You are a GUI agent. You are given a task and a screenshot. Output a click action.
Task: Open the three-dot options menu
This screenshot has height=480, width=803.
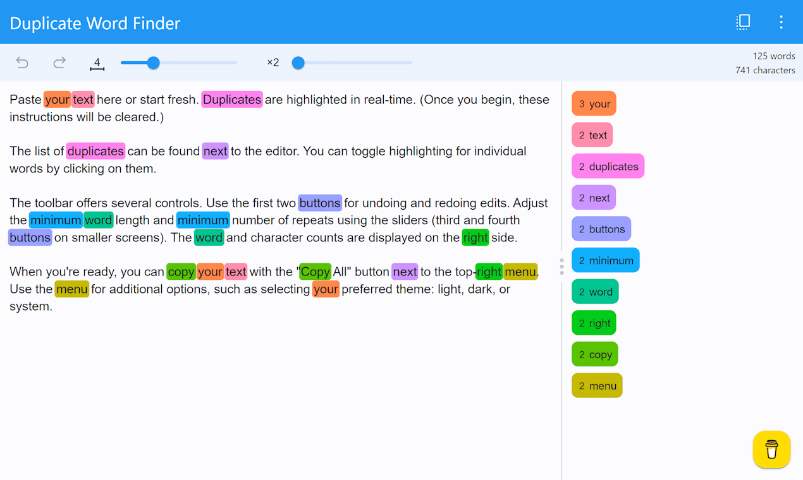tap(781, 22)
